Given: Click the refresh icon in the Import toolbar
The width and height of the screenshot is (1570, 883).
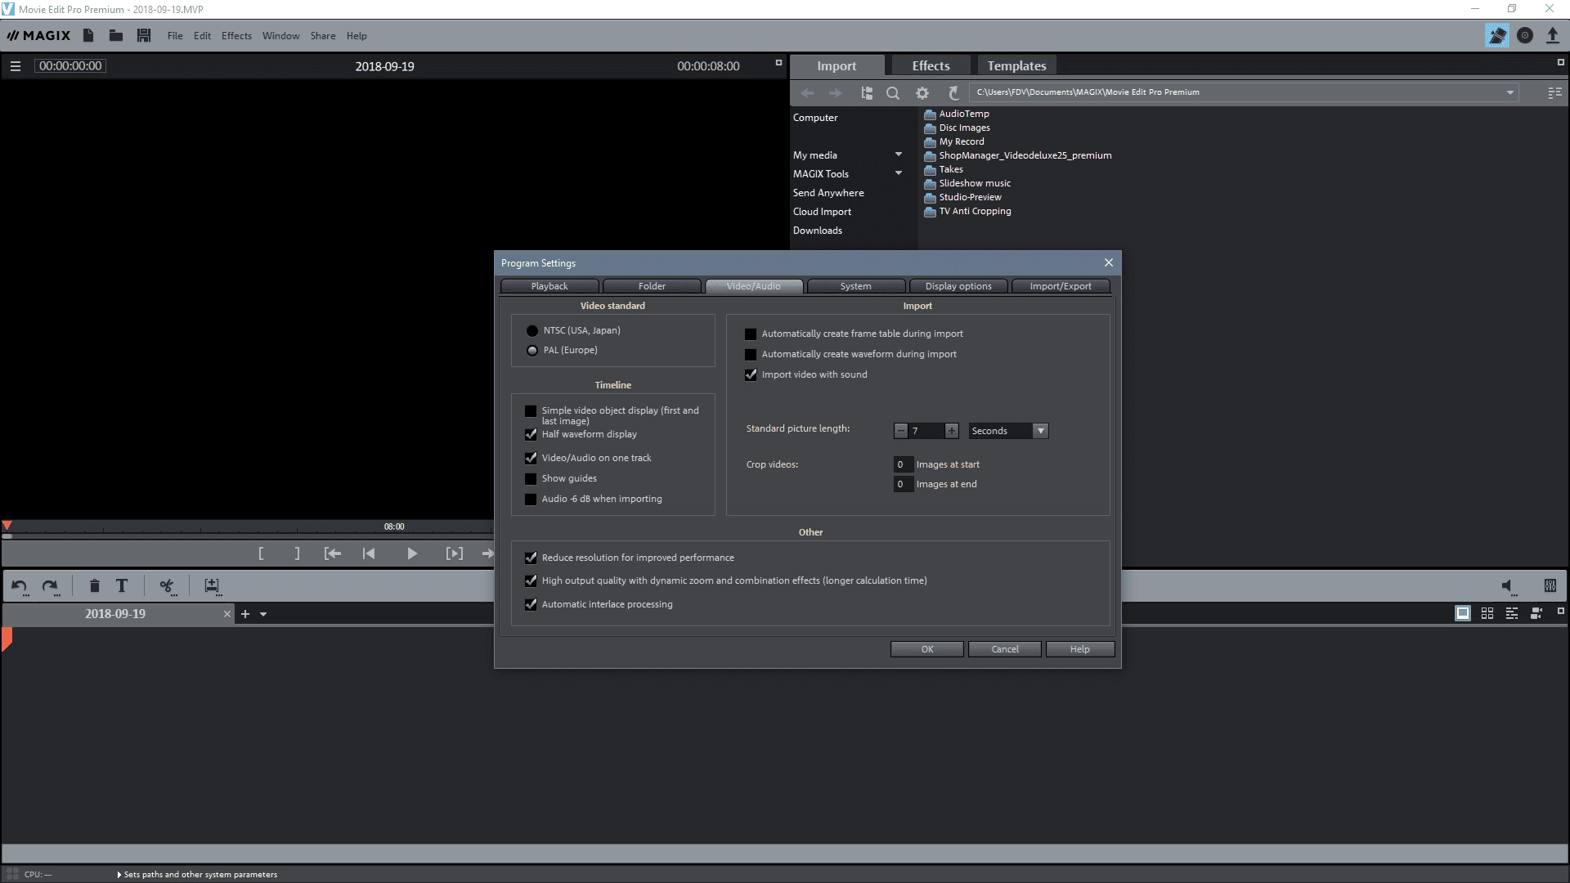Looking at the screenshot, I should (953, 92).
